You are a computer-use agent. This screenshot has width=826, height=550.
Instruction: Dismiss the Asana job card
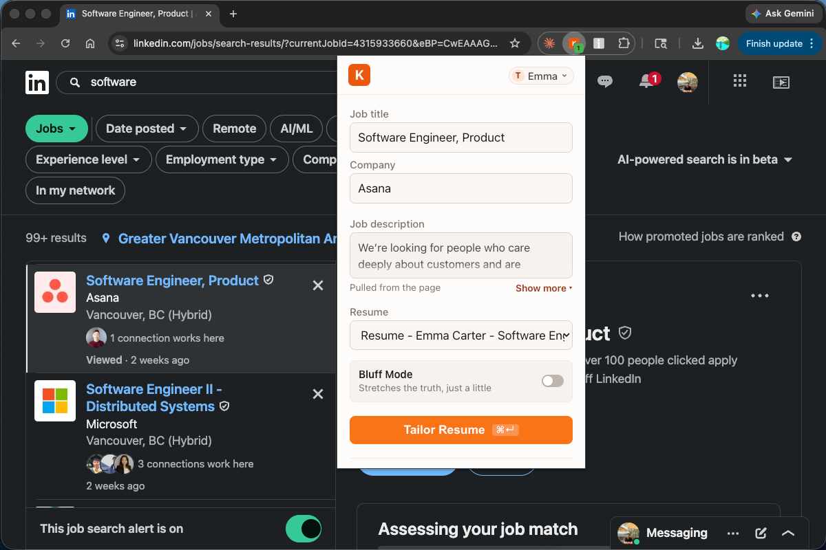pos(318,285)
